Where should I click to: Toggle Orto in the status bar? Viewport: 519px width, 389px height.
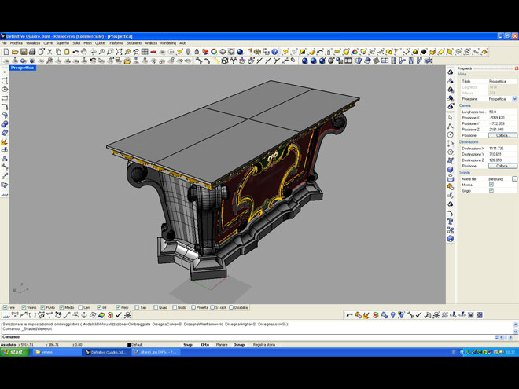click(x=205, y=345)
